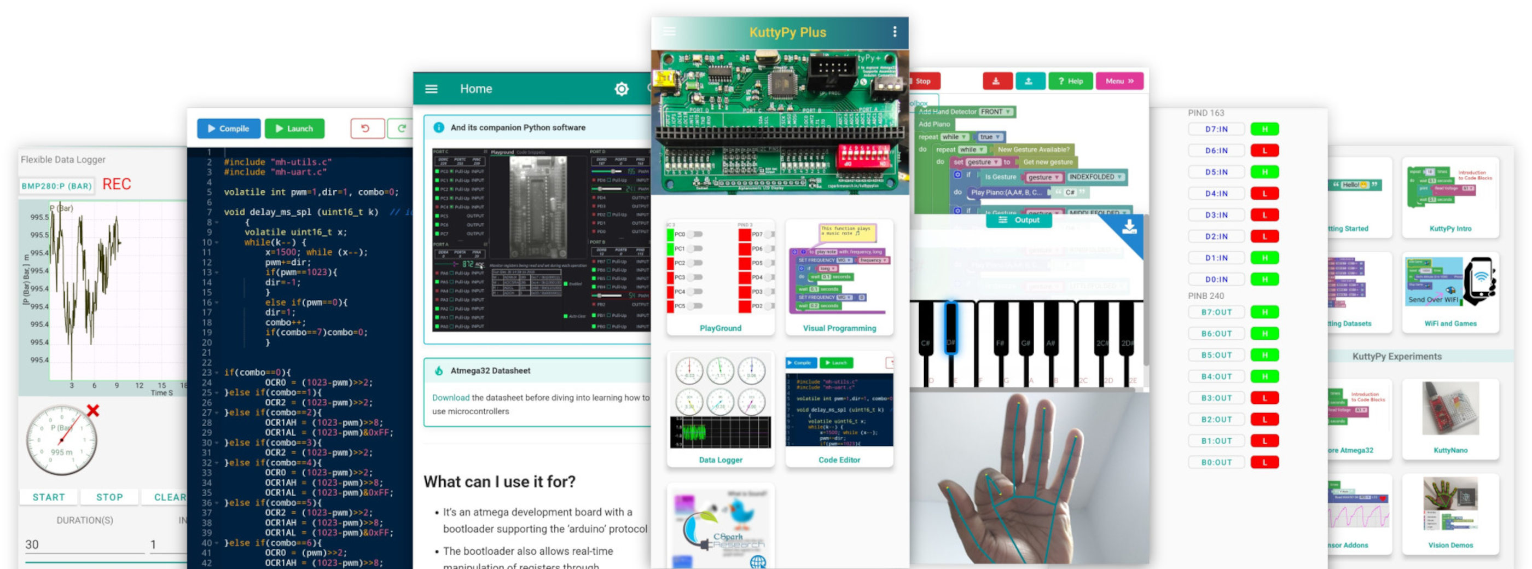Open the KuttyPy Plus three-dot overflow menu
The height and width of the screenshot is (569, 1532).
click(x=895, y=32)
